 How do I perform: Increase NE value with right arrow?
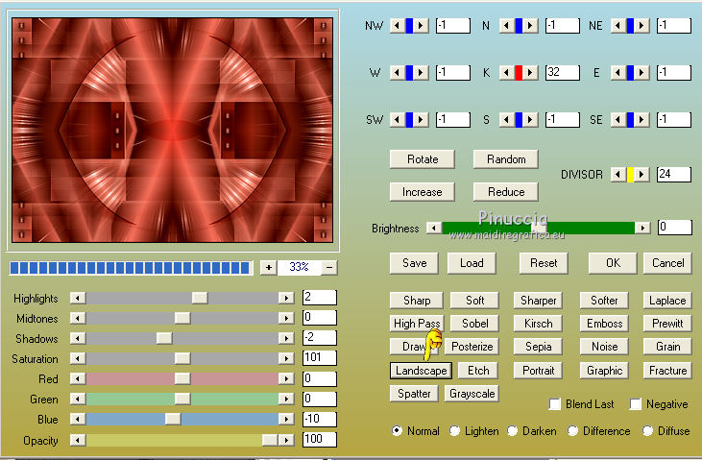(642, 26)
